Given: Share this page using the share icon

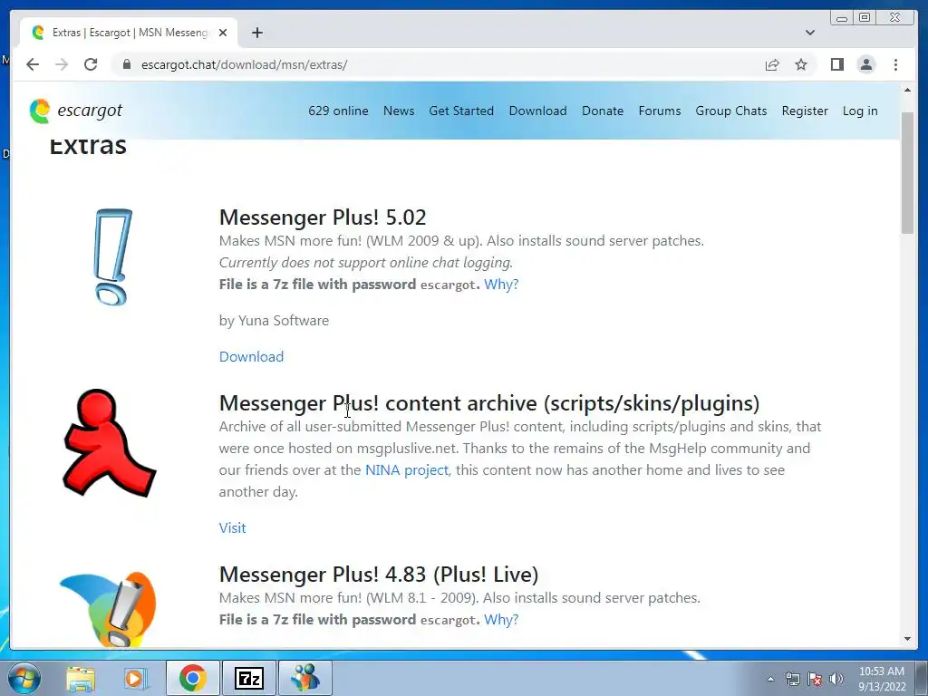Looking at the screenshot, I should (772, 64).
